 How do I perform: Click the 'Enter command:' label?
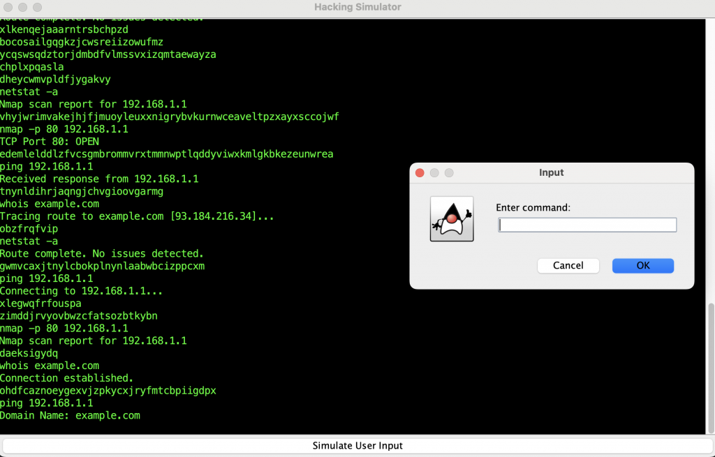point(533,208)
